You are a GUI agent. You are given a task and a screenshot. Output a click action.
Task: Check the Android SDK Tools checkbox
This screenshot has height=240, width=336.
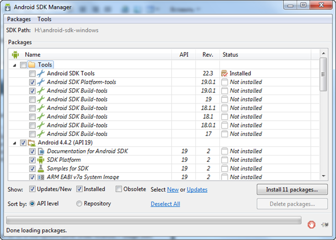click(x=32, y=74)
